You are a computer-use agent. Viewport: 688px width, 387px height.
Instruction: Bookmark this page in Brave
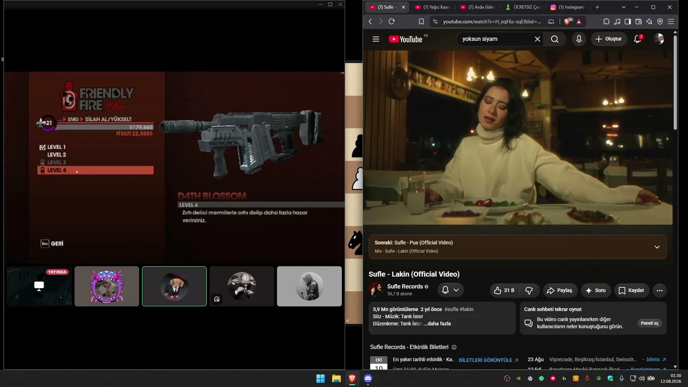[421, 21]
